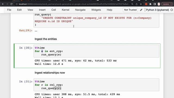Screen dimensions: 174x98
Task: Open the browser profile avatar
Action: [159, 4]
